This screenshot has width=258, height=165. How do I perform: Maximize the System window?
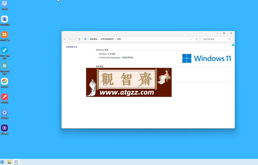[224, 33]
